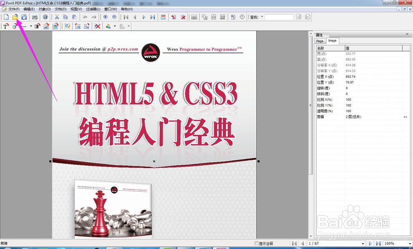Open the 对象(O) menu

[x=45, y=9]
